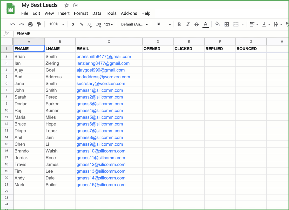Click the undo arrow in toolbar

click(13, 24)
